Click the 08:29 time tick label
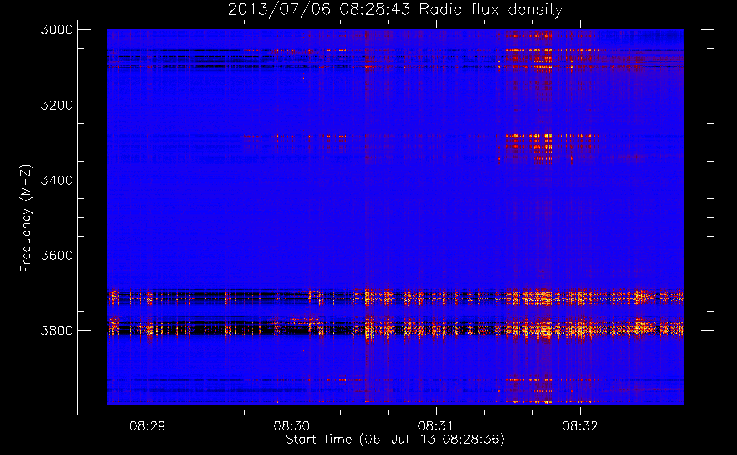 tap(147, 426)
